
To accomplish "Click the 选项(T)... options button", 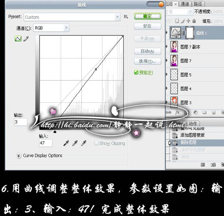I will pos(148,62).
